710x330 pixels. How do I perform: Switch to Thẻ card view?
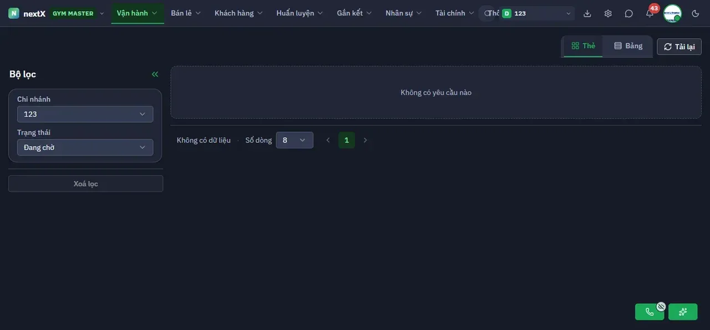coord(583,46)
